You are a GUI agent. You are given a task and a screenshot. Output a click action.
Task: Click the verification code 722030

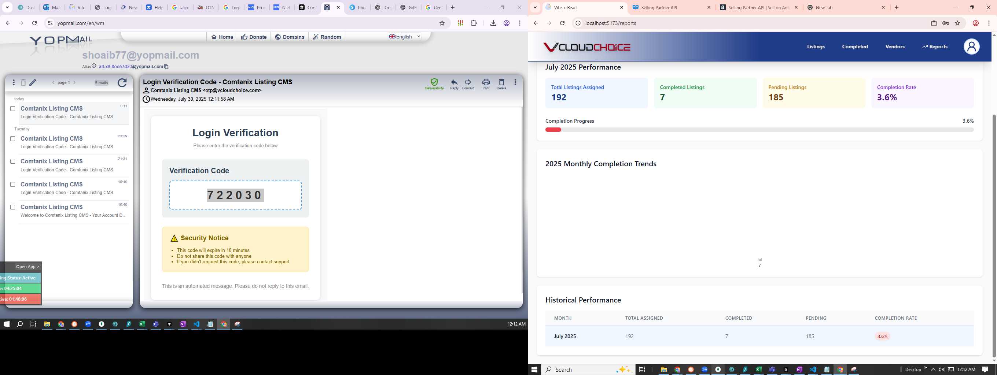point(235,195)
